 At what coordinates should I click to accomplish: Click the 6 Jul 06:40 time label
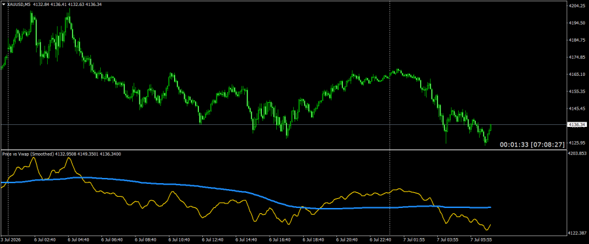112,239
